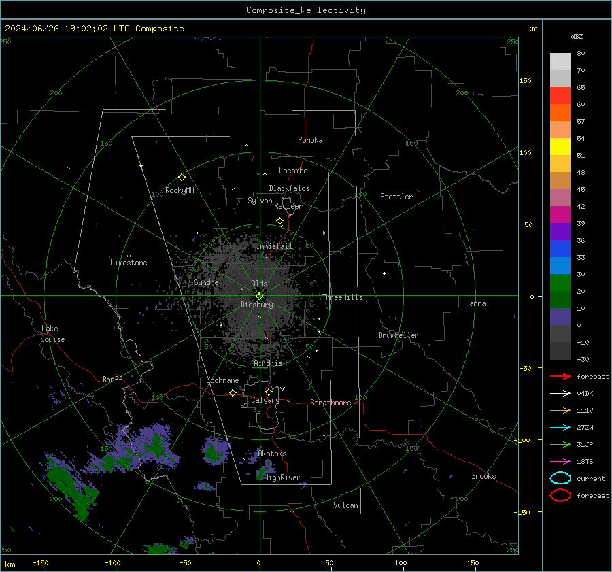Click the Sylvan town label
612x572 pixels.
click(x=260, y=201)
